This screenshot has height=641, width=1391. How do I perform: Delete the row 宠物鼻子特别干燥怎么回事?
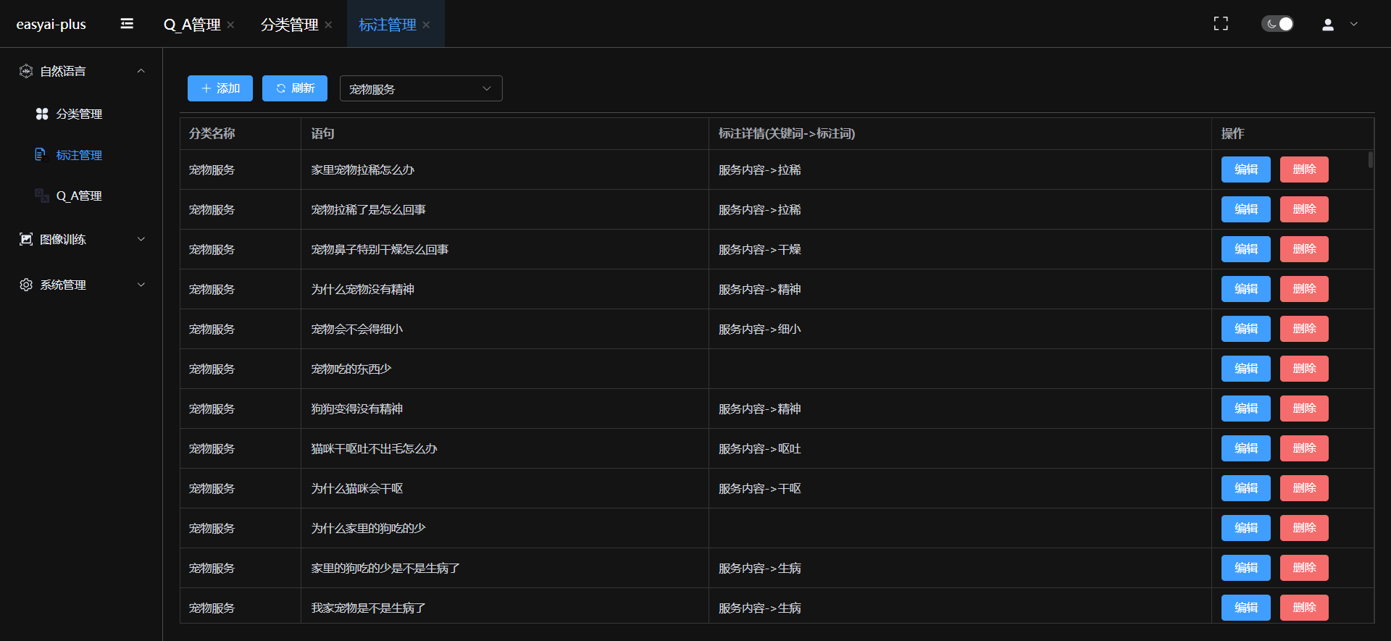(1304, 249)
